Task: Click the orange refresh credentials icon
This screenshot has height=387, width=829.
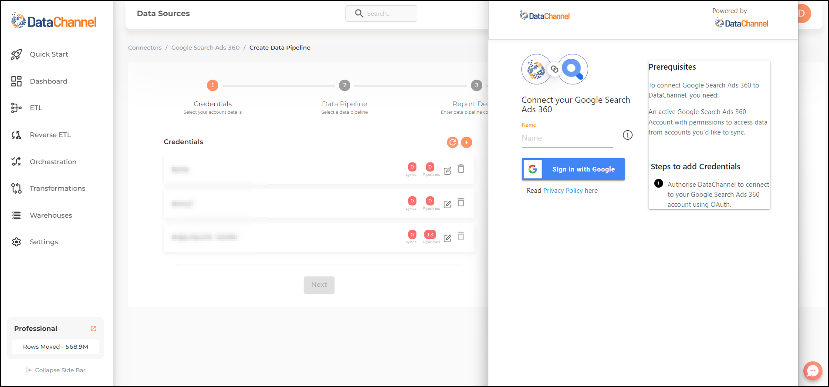Action: pos(453,142)
